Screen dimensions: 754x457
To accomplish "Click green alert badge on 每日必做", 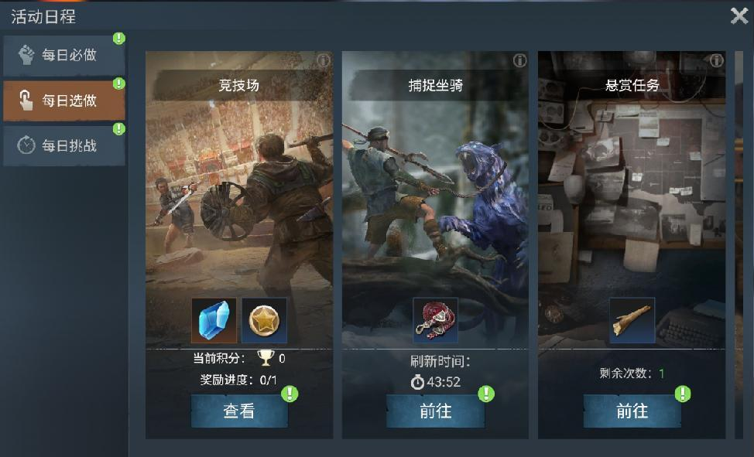I will pyautogui.click(x=118, y=39).
